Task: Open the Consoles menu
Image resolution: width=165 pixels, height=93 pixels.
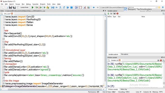Action: click(35, 4)
